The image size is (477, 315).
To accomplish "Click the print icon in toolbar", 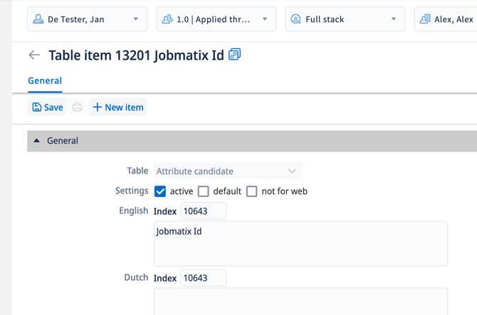I will point(77,107).
